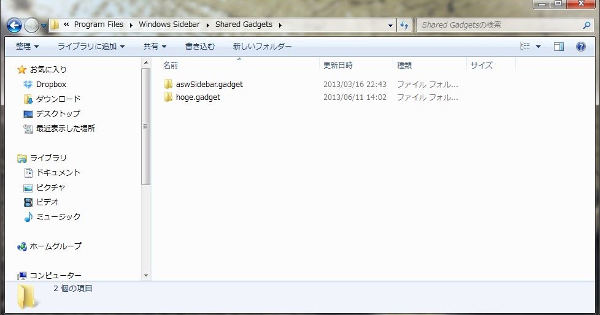
Task: Click date 2013/06/11 14:02
Action: coord(355,97)
